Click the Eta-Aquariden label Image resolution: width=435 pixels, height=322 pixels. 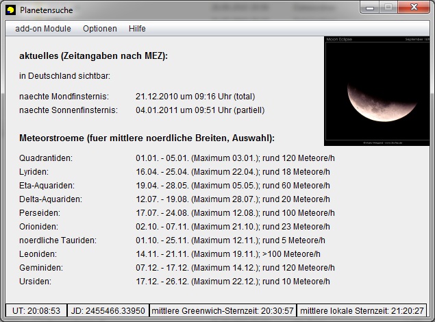[47, 185]
